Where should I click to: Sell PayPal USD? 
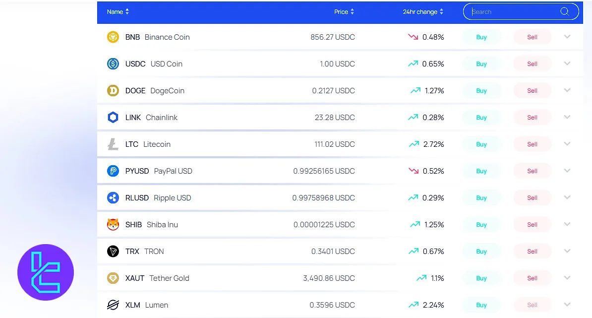[533, 171]
